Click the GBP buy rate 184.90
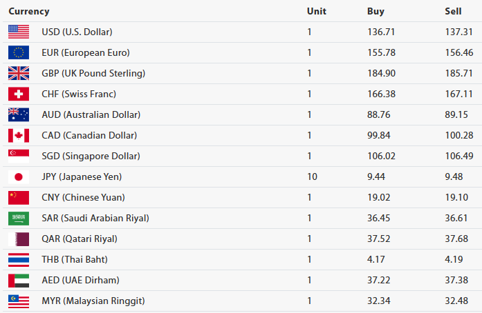Viewport: 482px width, 313px height. pyautogui.click(x=382, y=73)
